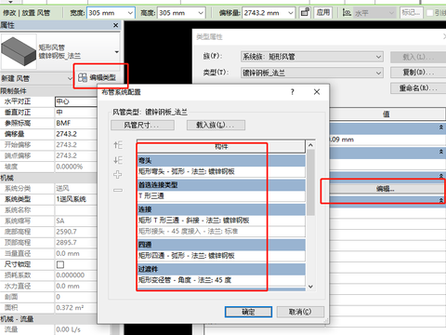Click the 编辑类型 icon in Properties panel
Viewport: 446px width, 335px height.
83,77
